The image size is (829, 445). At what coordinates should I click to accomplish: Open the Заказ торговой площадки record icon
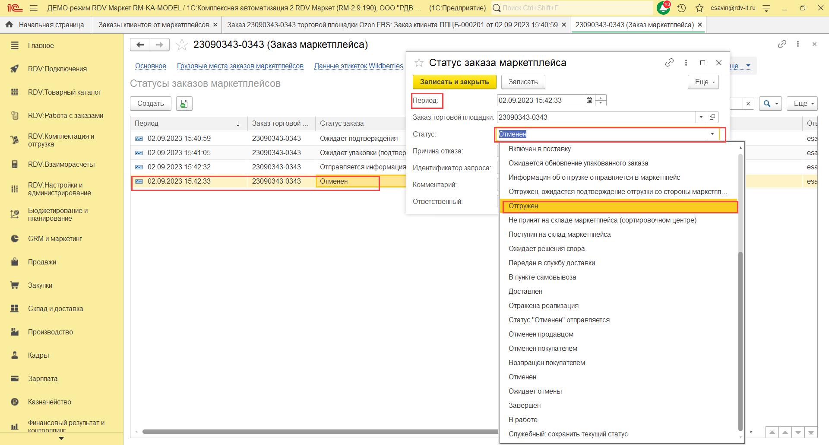click(712, 117)
